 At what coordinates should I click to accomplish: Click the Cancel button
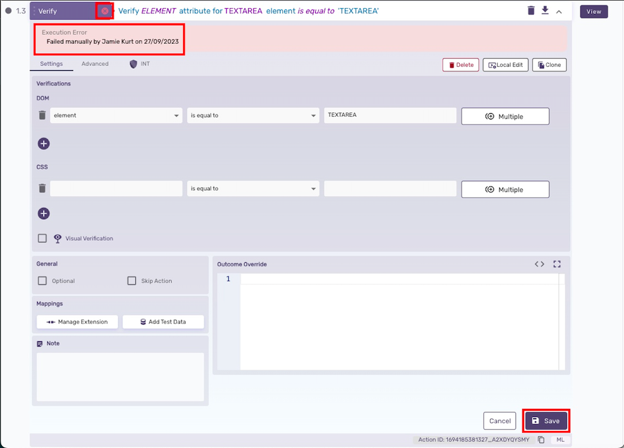pyautogui.click(x=500, y=421)
